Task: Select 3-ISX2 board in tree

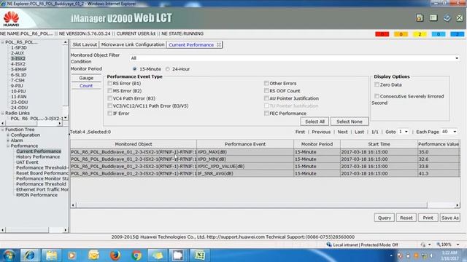Action: tap(18, 58)
